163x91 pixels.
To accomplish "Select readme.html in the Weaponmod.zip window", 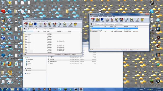I will click(114, 32).
